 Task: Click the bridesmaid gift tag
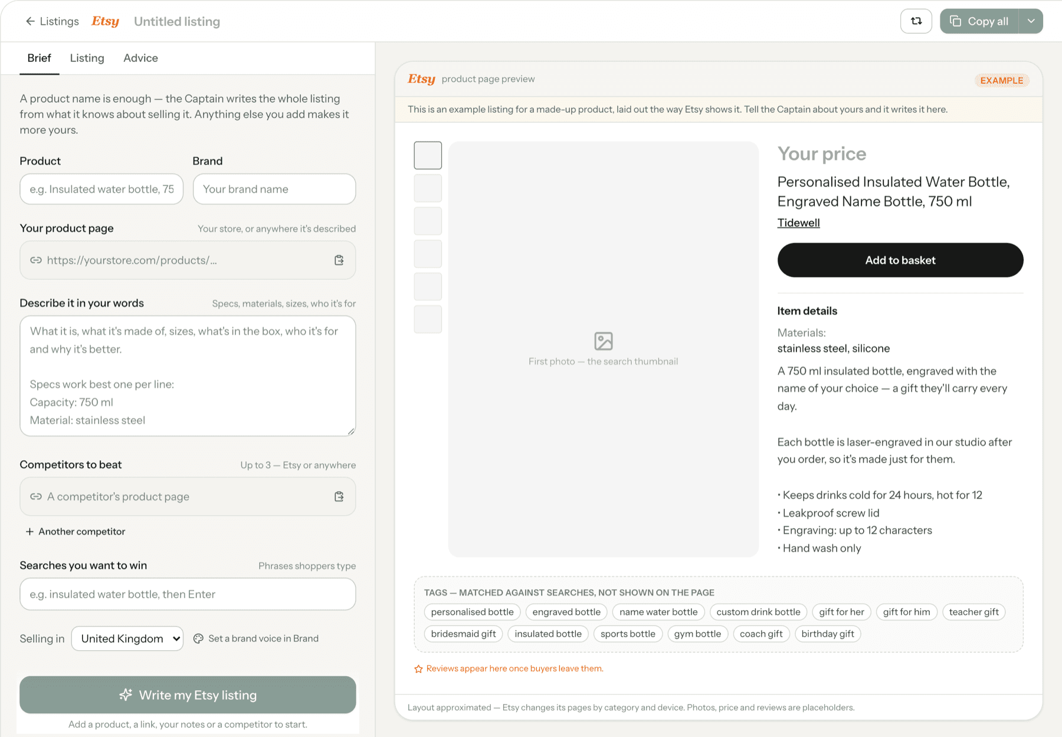coord(463,634)
